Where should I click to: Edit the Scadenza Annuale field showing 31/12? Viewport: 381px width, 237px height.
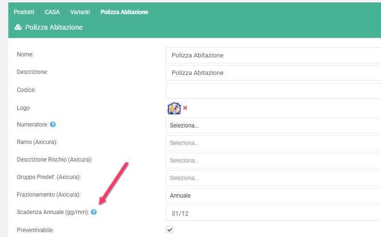(x=273, y=213)
